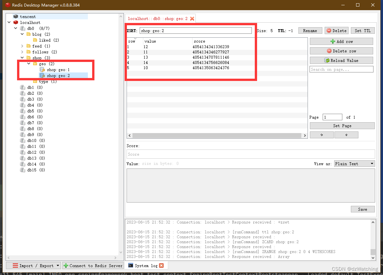Click the Save button
The width and height of the screenshot is (383, 275).
tap(362, 209)
